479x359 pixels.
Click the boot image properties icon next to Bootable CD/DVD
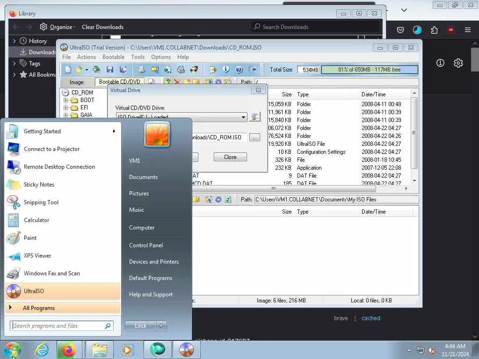click(151, 81)
